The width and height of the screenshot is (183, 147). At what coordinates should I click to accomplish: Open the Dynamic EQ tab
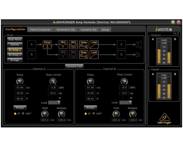(x=88, y=30)
